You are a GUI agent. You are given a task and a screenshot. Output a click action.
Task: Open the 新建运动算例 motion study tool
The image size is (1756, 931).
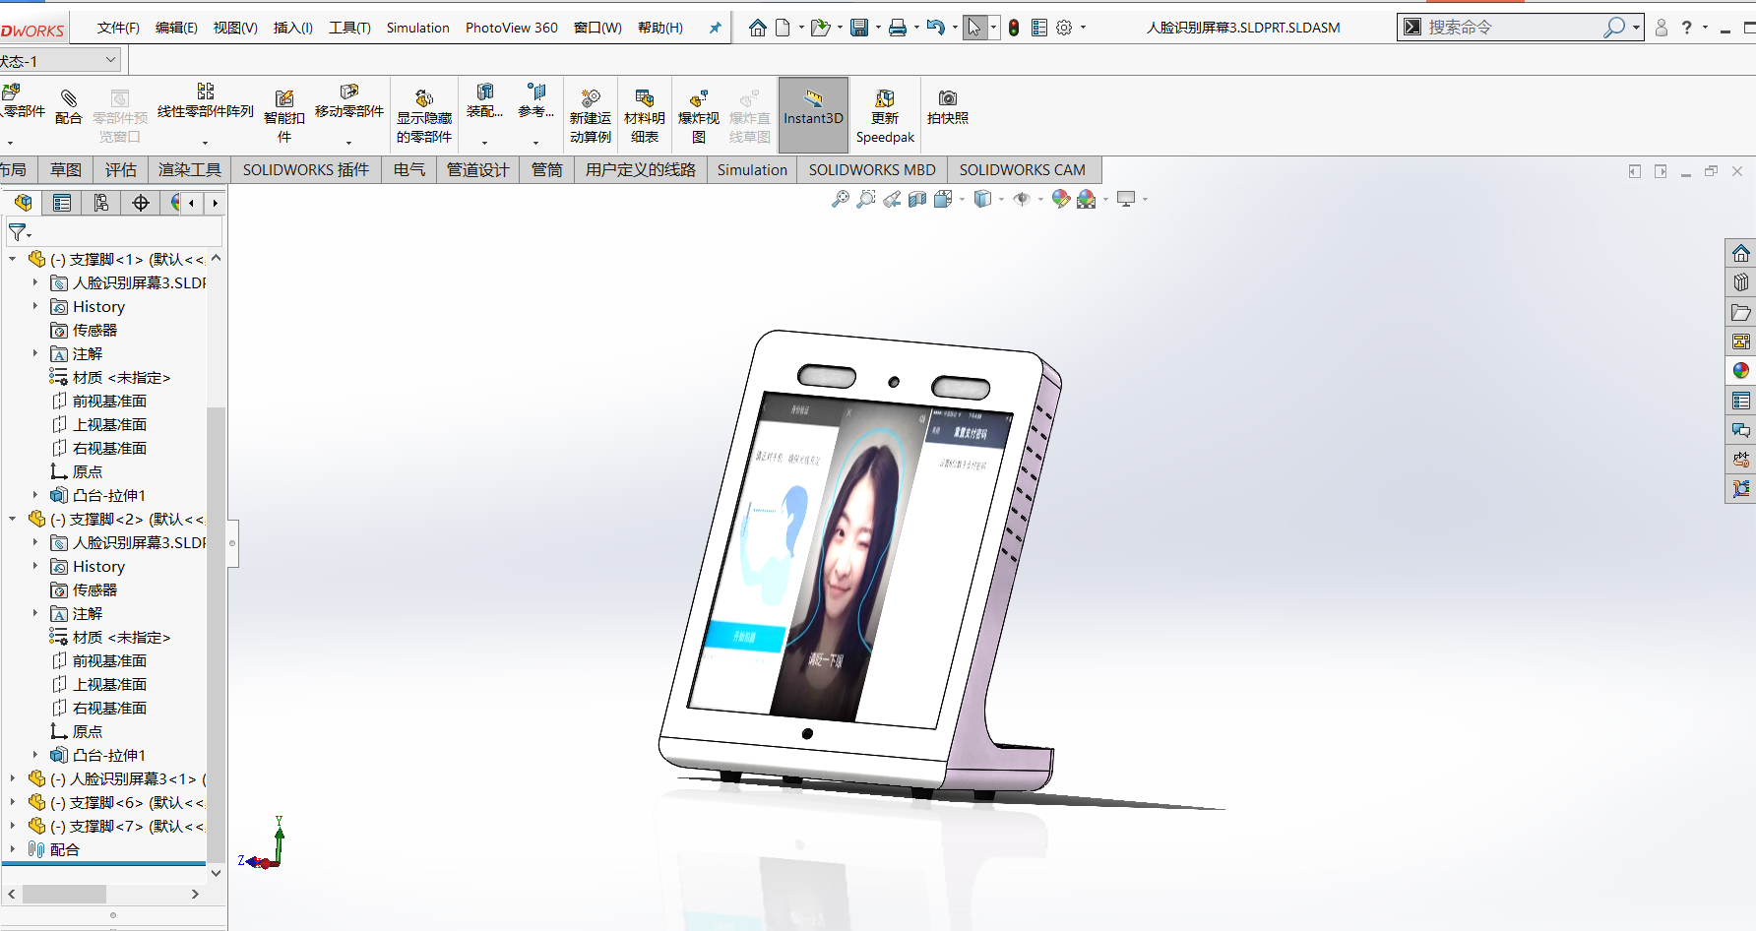coord(591,115)
